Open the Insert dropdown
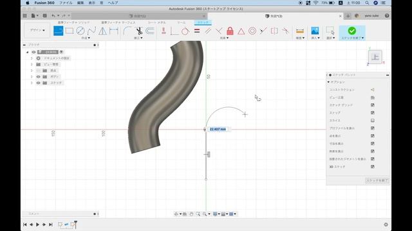Viewport: 412px width, 231px height. pos(315,38)
